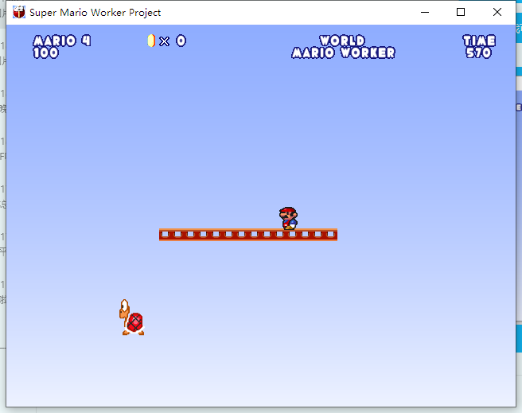Viewport: 522px width, 413px height.
Task: Click the WORLD label
Action: pyautogui.click(x=342, y=41)
